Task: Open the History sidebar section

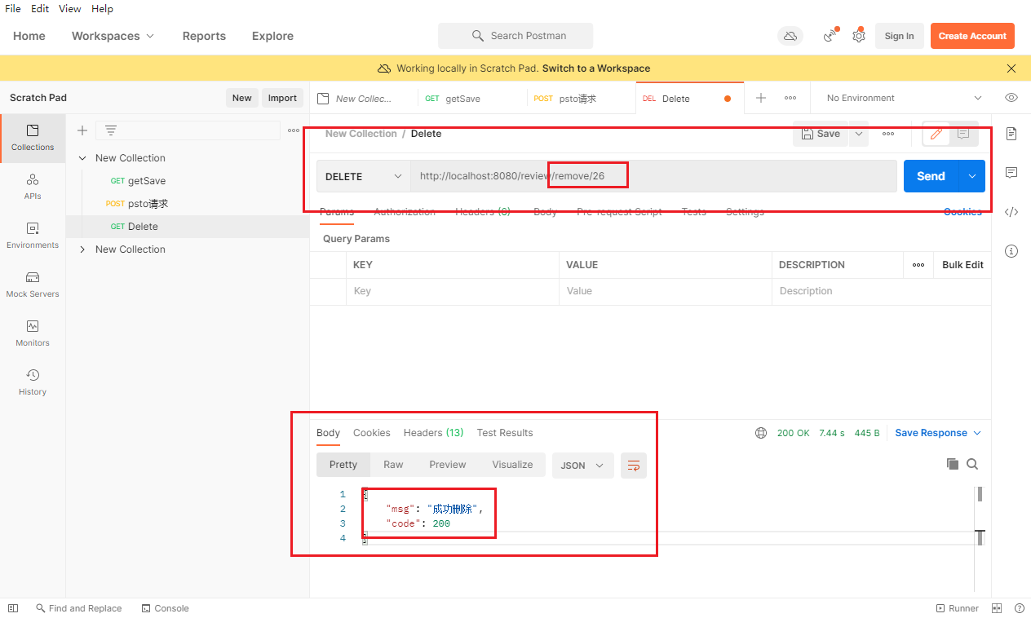Action: tap(33, 382)
